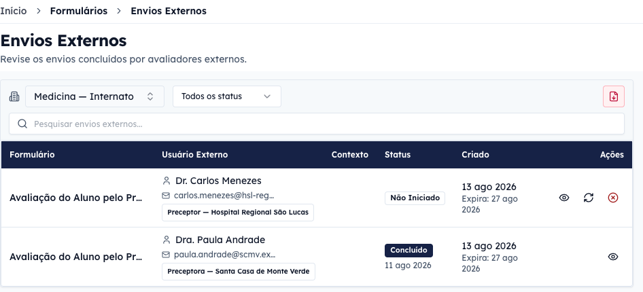
Task: Cancel Dr. Carlos Menezes external submission
Action: [612, 198]
